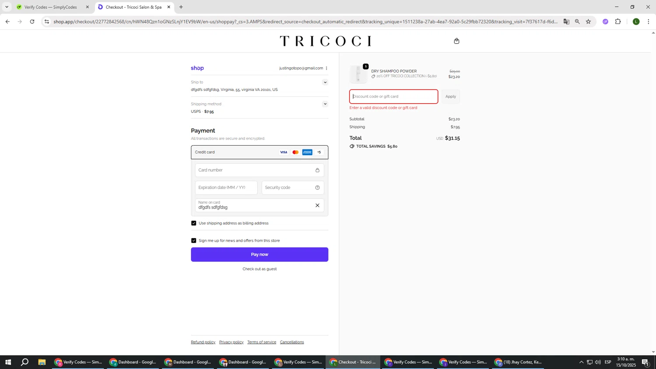The height and width of the screenshot is (369, 656).
Task: Switch to first Dashboard - Google taskbar window
Action: [133, 362]
